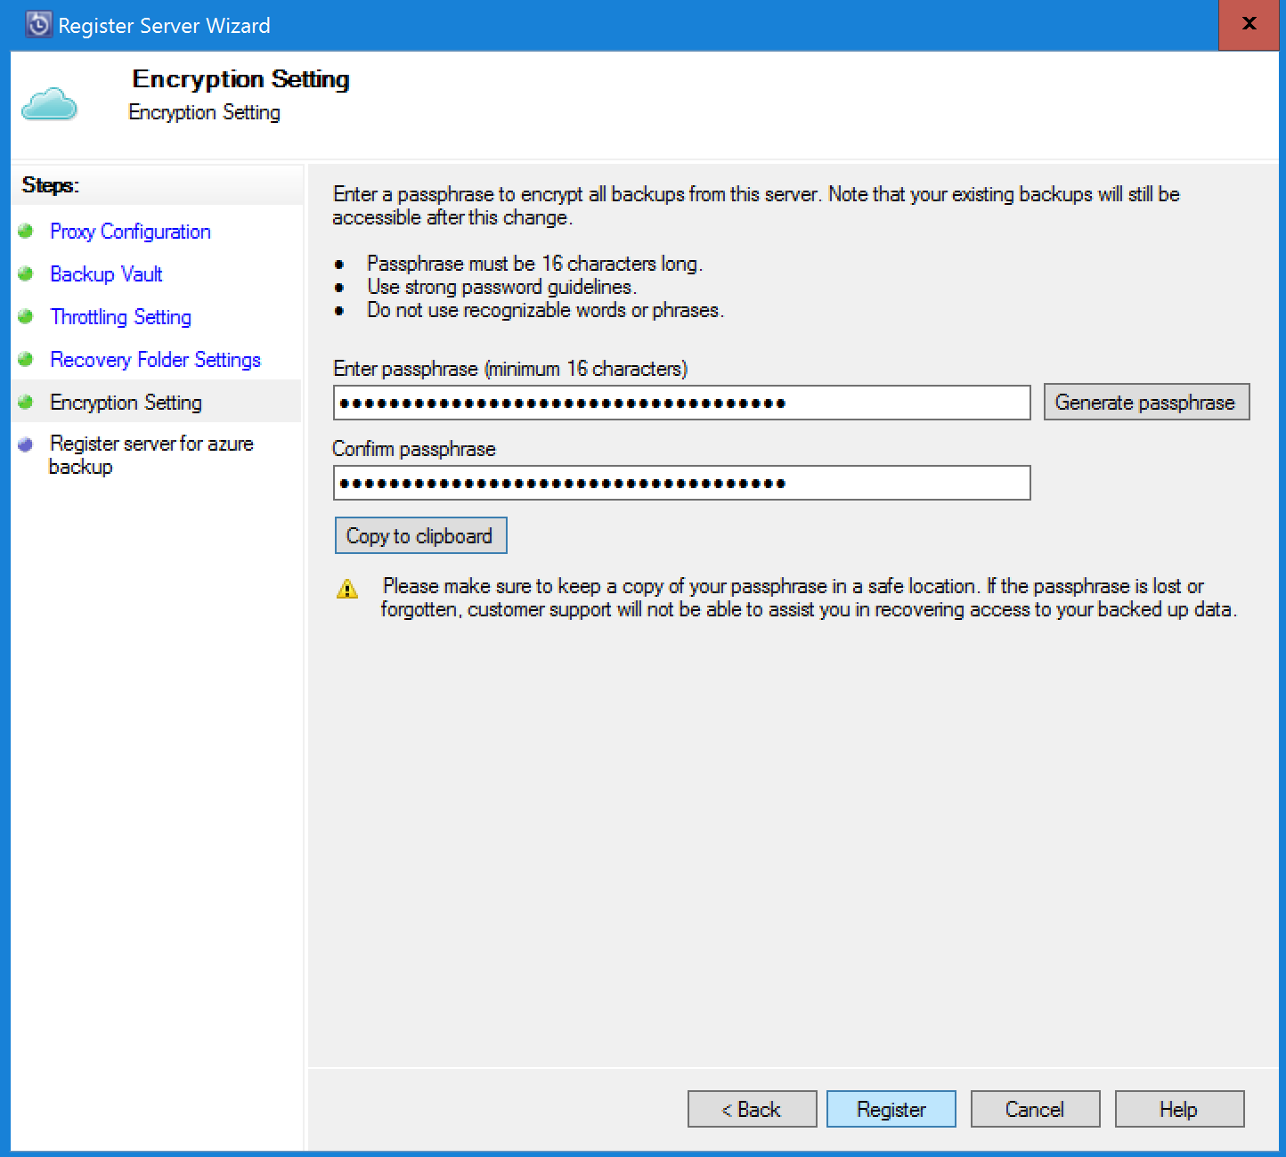Open the Proxy Configuration step
The width and height of the screenshot is (1286, 1157).
(x=130, y=232)
